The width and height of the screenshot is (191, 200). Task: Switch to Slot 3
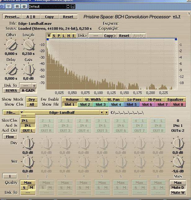click(x=100, y=104)
